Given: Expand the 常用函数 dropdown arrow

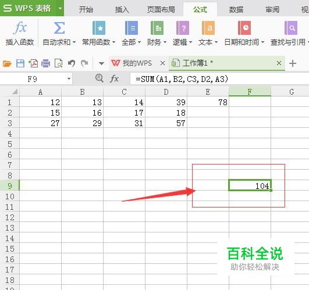Looking at the screenshot, I should coord(113,42).
